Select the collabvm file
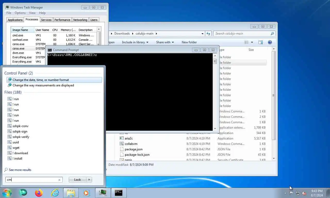The width and height of the screenshot is (330, 198). tap(131, 144)
